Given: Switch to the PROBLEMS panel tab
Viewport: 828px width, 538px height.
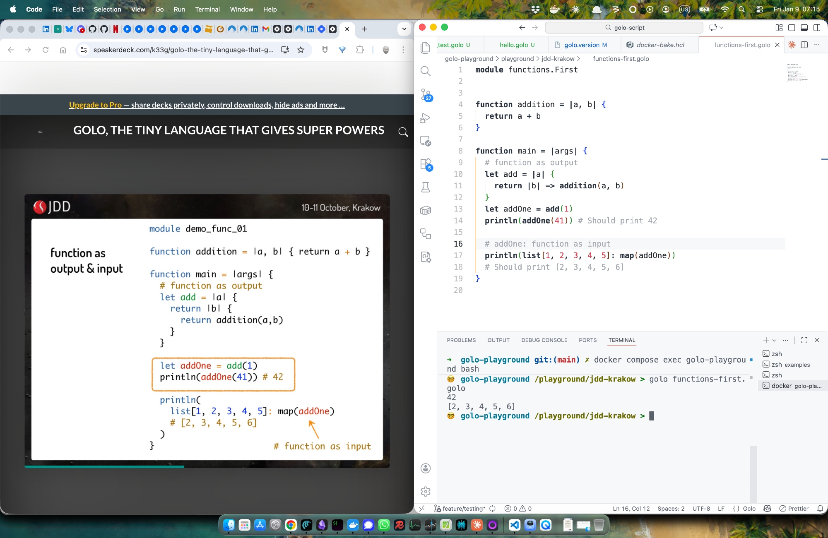Looking at the screenshot, I should 461,340.
